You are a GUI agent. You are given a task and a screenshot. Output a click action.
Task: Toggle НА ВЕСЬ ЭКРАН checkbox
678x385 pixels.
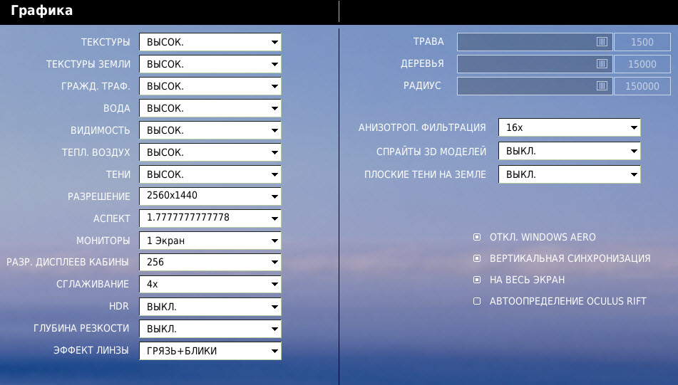pyautogui.click(x=477, y=280)
